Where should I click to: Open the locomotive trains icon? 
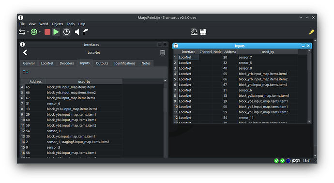[x=203, y=32]
